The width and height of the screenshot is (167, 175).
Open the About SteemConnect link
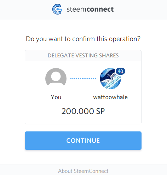pyautogui.click(x=83, y=171)
